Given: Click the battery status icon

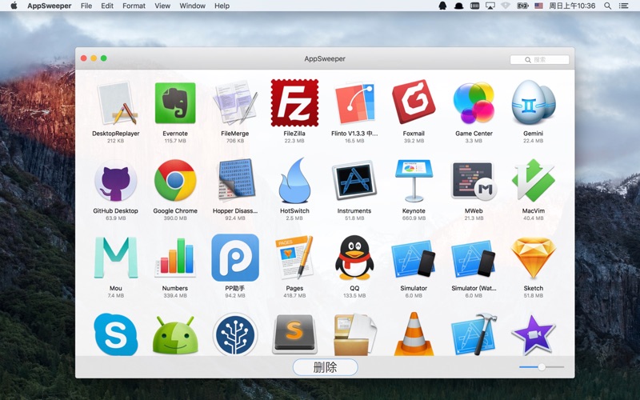Looking at the screenshot, I should tap(522, 6).
